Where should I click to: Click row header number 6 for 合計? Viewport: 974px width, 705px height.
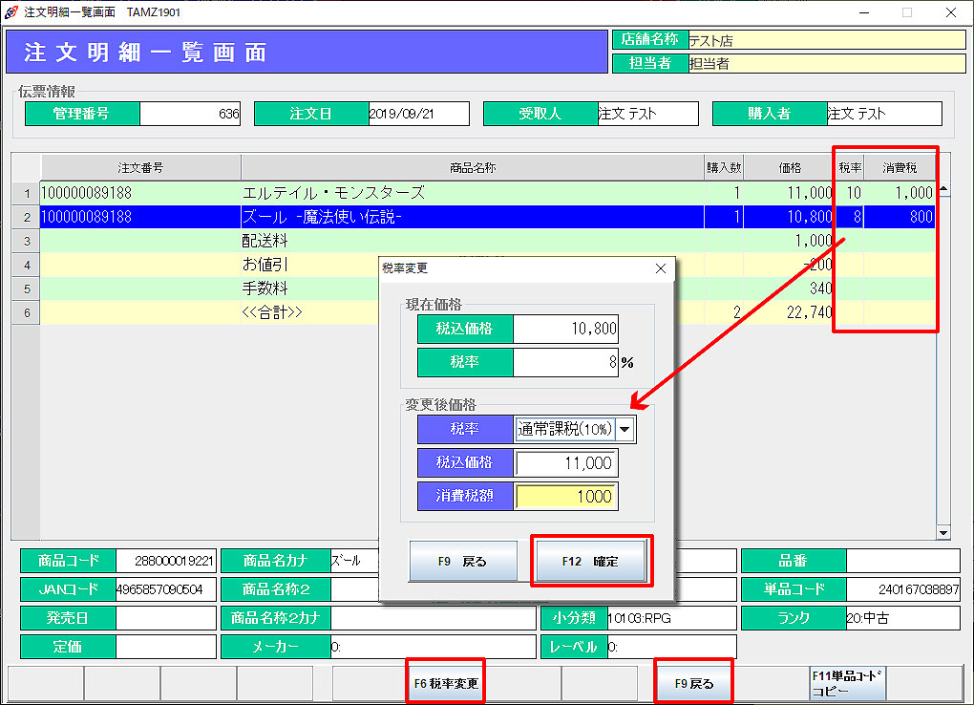coord(27,312)
